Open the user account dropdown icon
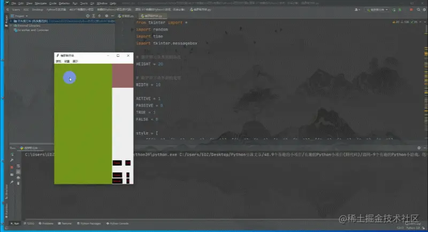 click(x=357, y=10)
